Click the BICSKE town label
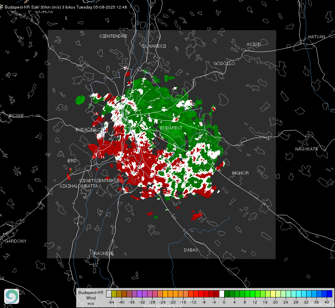Screen dimensions: 335x308 coord(16,115)
